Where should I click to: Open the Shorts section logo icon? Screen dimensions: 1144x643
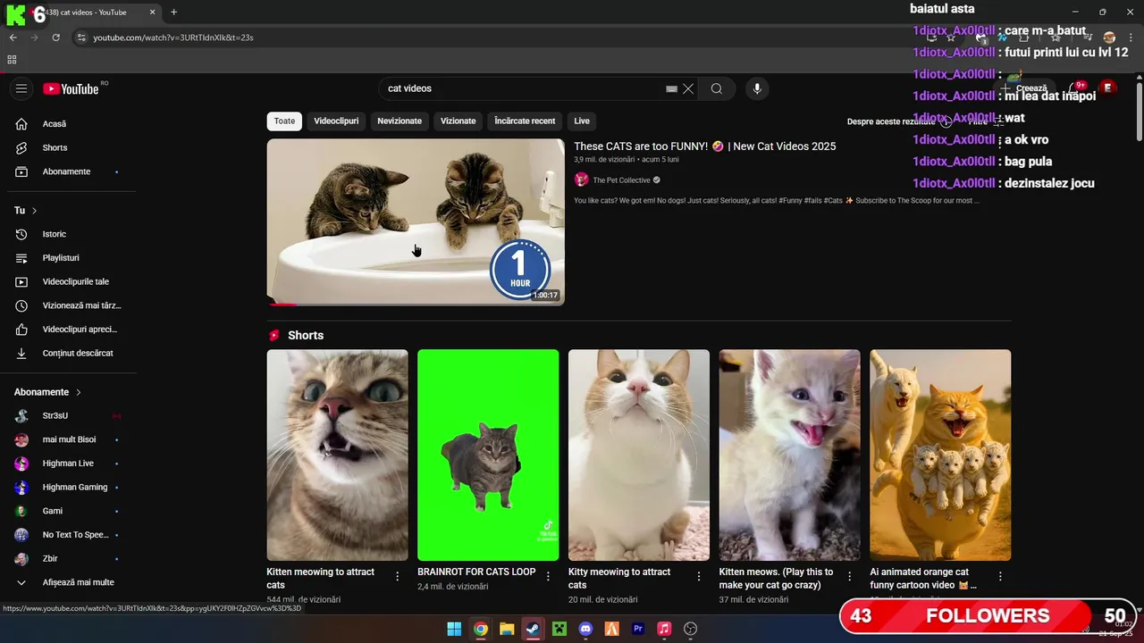(x=274, y=336)
